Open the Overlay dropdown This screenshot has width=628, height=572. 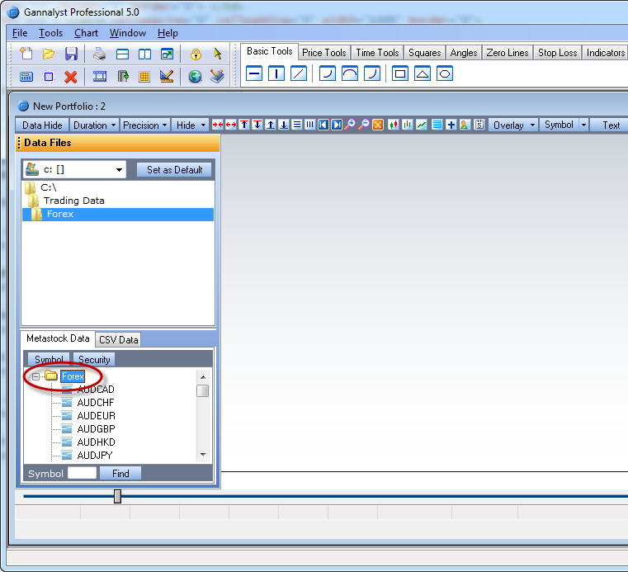click(x=514, y=125)
